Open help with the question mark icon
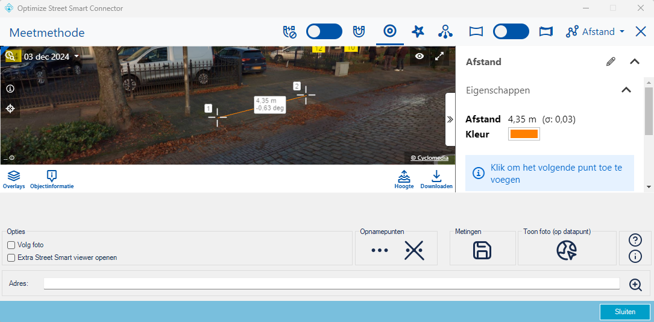654x322 pixels. point(635,240)
